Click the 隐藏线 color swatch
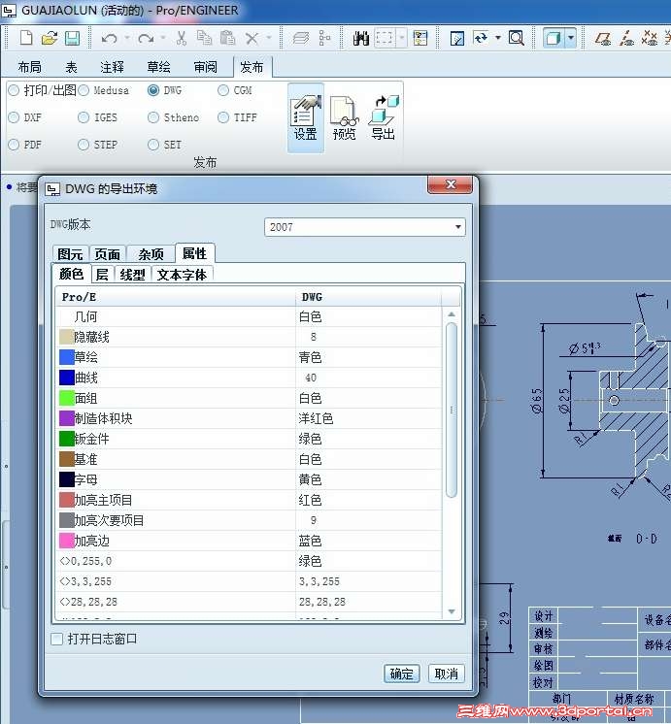The width and height of the screenshot is (671, 724). 67,337
